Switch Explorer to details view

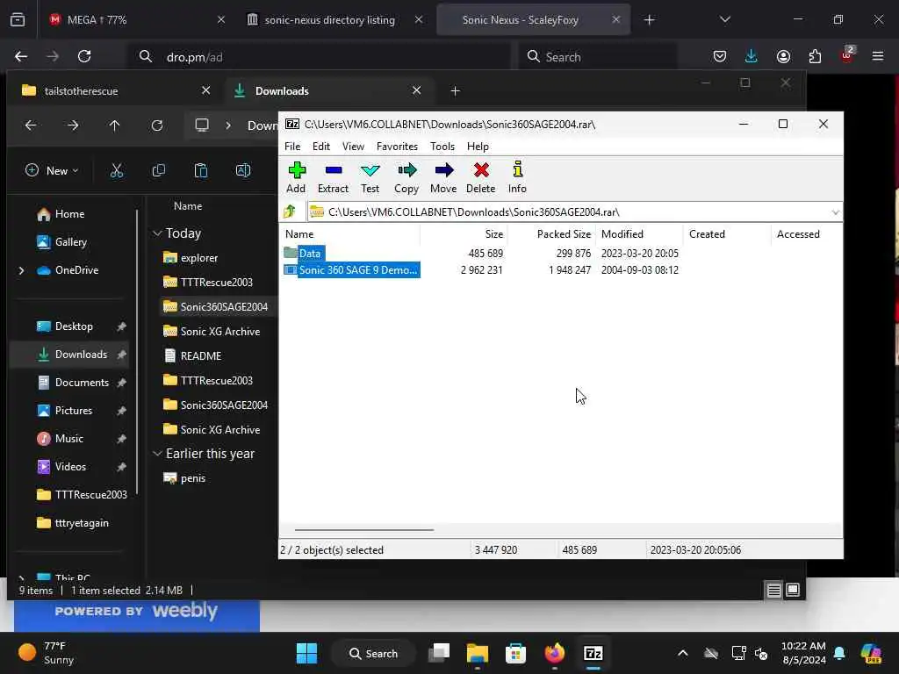click(x=773, y=591)
